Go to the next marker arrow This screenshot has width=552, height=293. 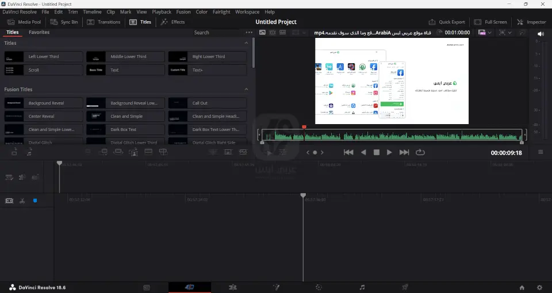[x=322, y=152]
